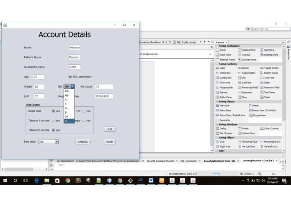Collapse the Swing Windows section
291x206 pixels.
tap(217, 124)
